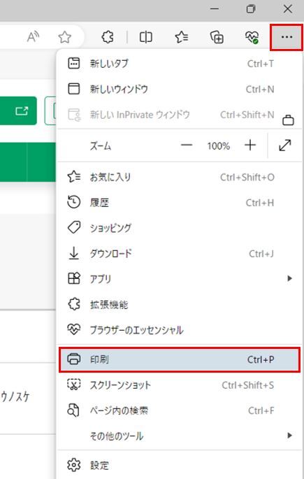Screen dimensions: 304x479
Task: Open ダウンロード menu entry
Action: click(x=180, y=254)
